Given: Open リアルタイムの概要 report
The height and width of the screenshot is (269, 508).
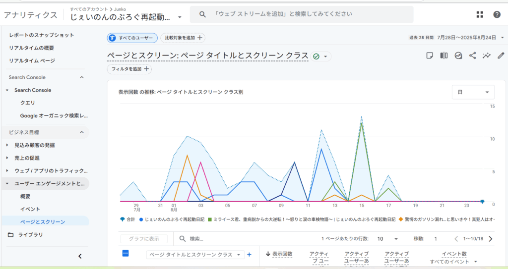Looking at the screenshot, I should pos(31,48).
